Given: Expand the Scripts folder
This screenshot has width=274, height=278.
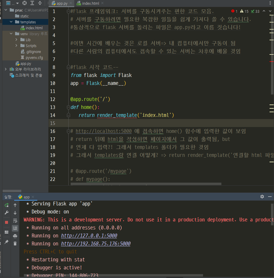Looking at the screenshot, I should [16, 46].
